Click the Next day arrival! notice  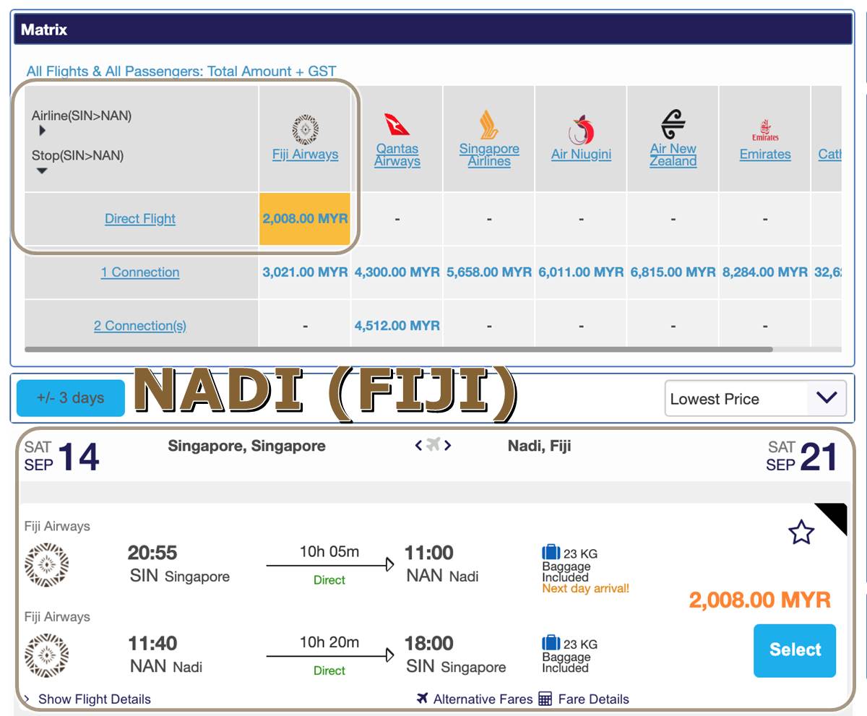585,588
